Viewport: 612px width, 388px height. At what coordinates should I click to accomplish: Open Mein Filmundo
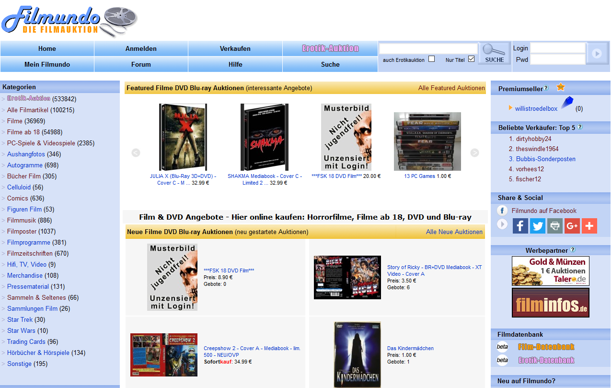click(x=47, y=64)
